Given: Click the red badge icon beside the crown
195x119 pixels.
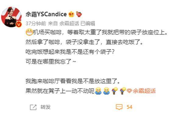Looking at the screenshot, I should [x=79, y=14].
